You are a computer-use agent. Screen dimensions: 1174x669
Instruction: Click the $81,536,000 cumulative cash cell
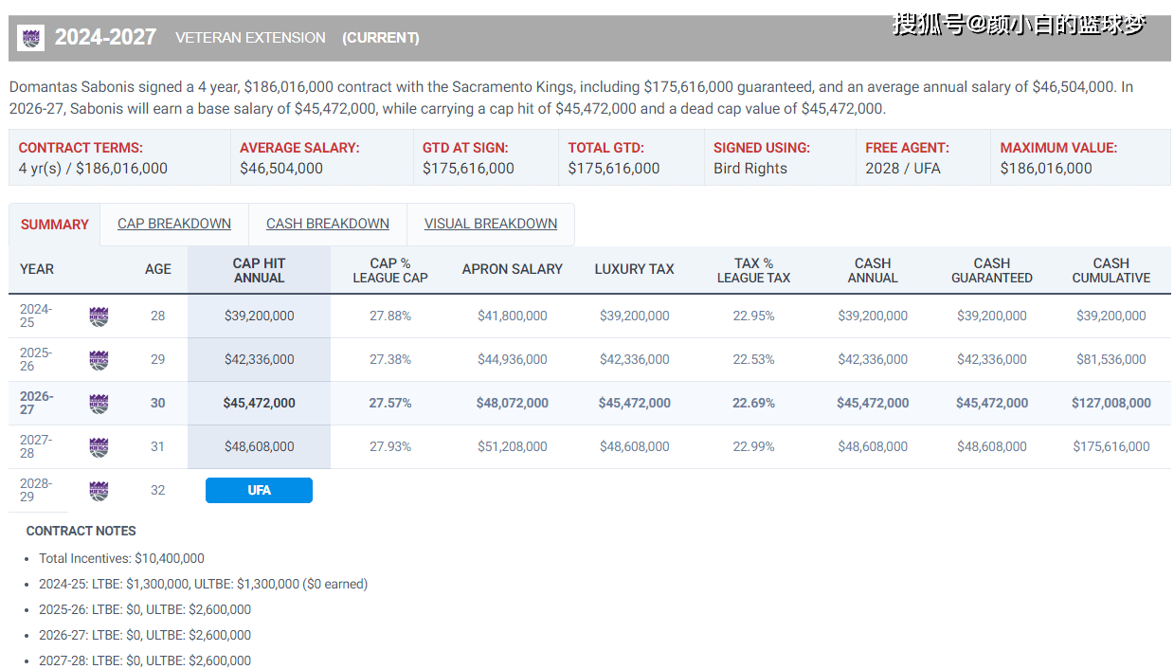click(1111, 359)
